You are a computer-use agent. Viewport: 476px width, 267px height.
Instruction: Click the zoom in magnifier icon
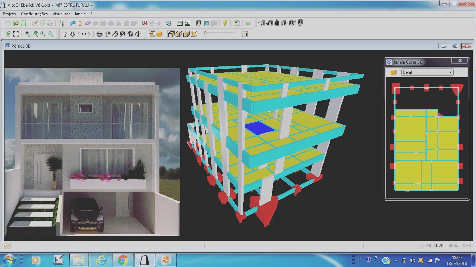(43, 34)
